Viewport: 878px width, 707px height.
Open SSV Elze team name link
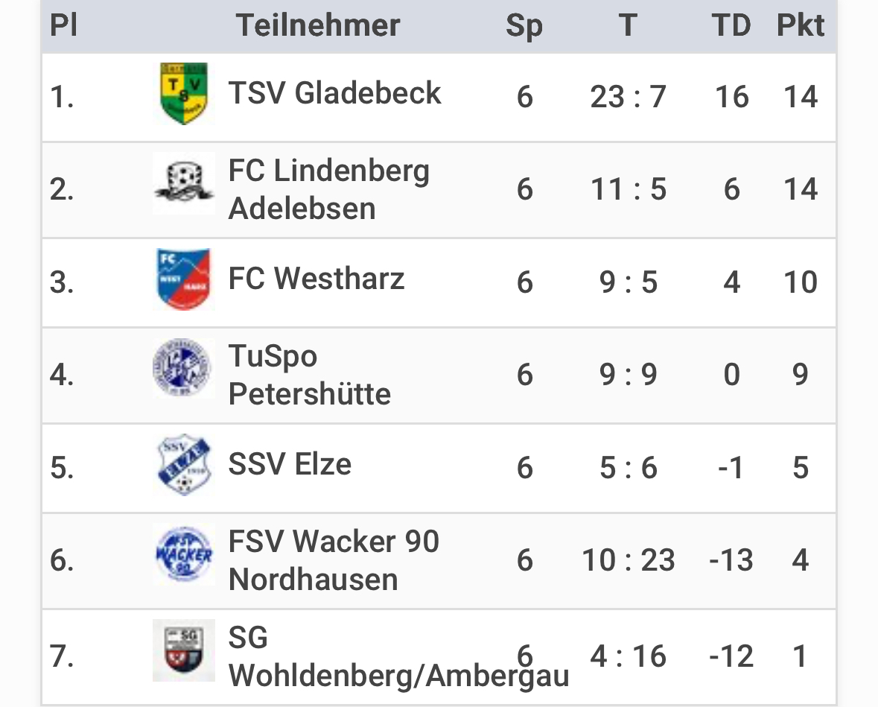(x=290, y=464)
